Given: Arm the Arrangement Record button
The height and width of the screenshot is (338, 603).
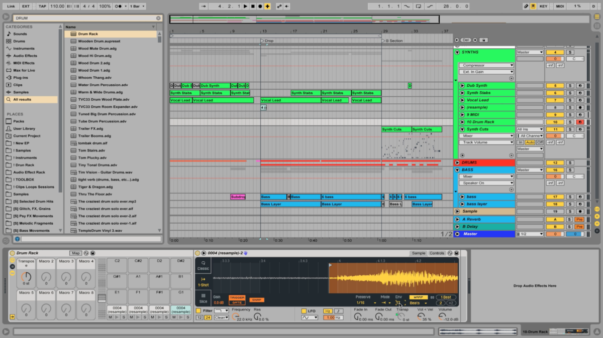Looking at the screenshot, I should (x=260, y=6).
